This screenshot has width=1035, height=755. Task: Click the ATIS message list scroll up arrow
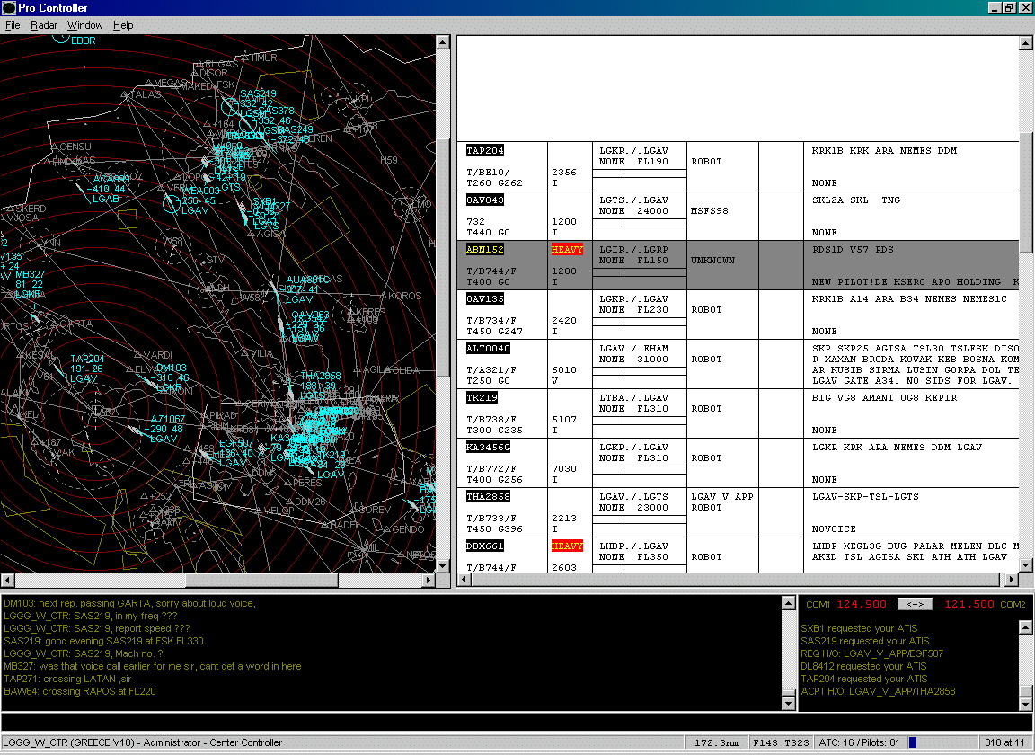(1026, 627)
